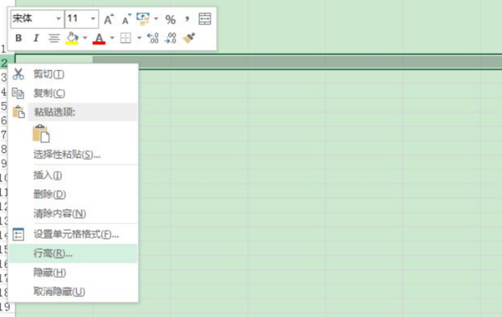Apply the yellow fill color bucket
The width and height of the screenshot is (502, 317).
(x=72, y=38)
